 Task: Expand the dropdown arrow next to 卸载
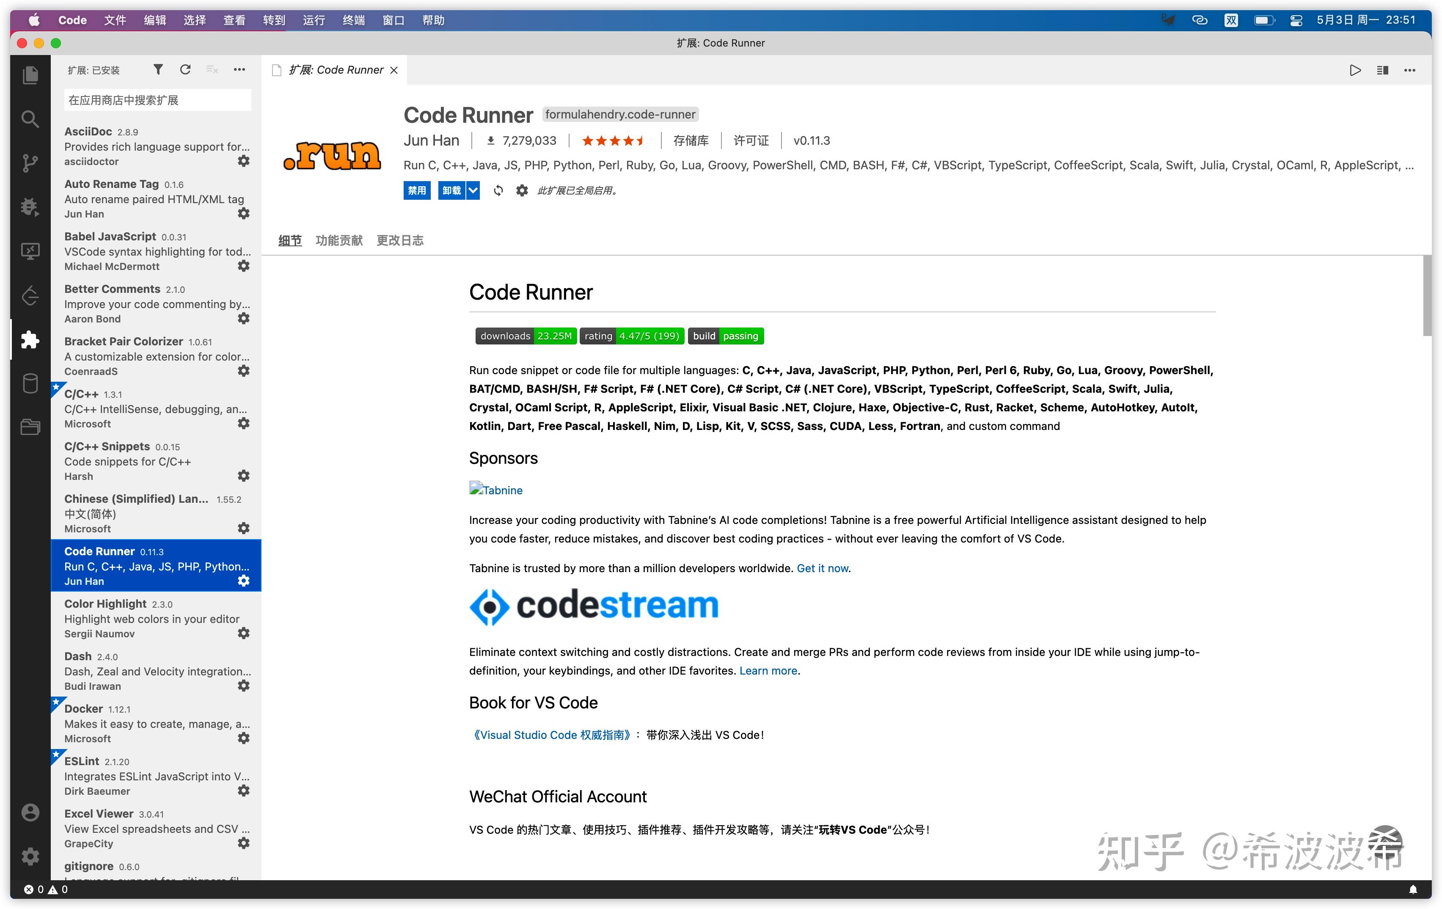[473, 190]
